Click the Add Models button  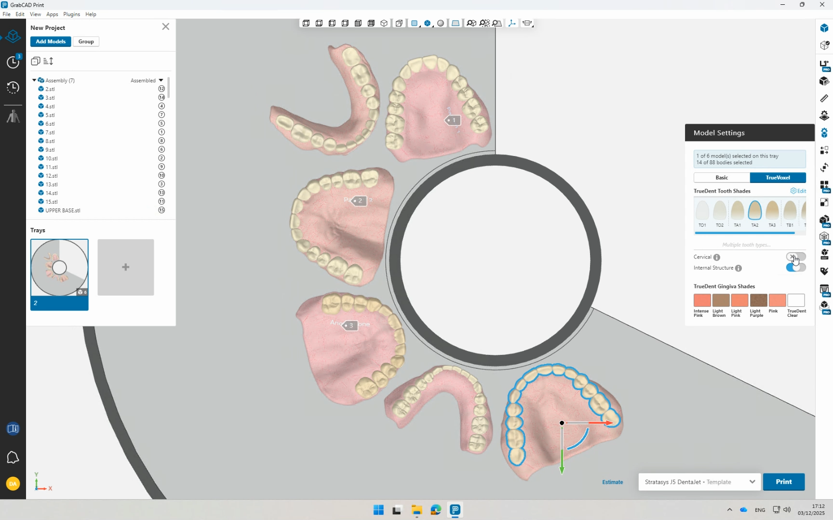(51, 41)
